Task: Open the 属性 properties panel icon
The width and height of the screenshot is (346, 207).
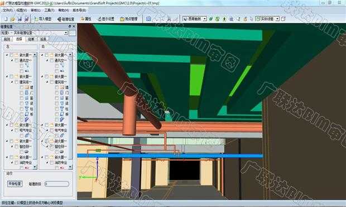Action: coord(86,19)
